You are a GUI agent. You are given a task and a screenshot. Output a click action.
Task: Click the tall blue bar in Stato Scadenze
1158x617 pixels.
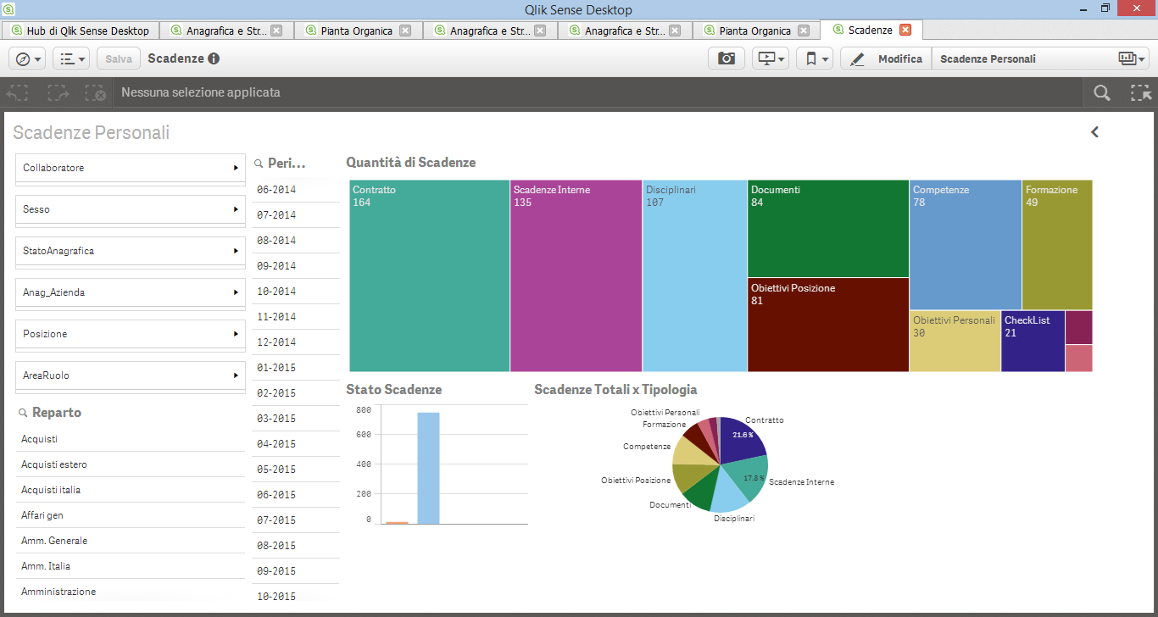428,468
